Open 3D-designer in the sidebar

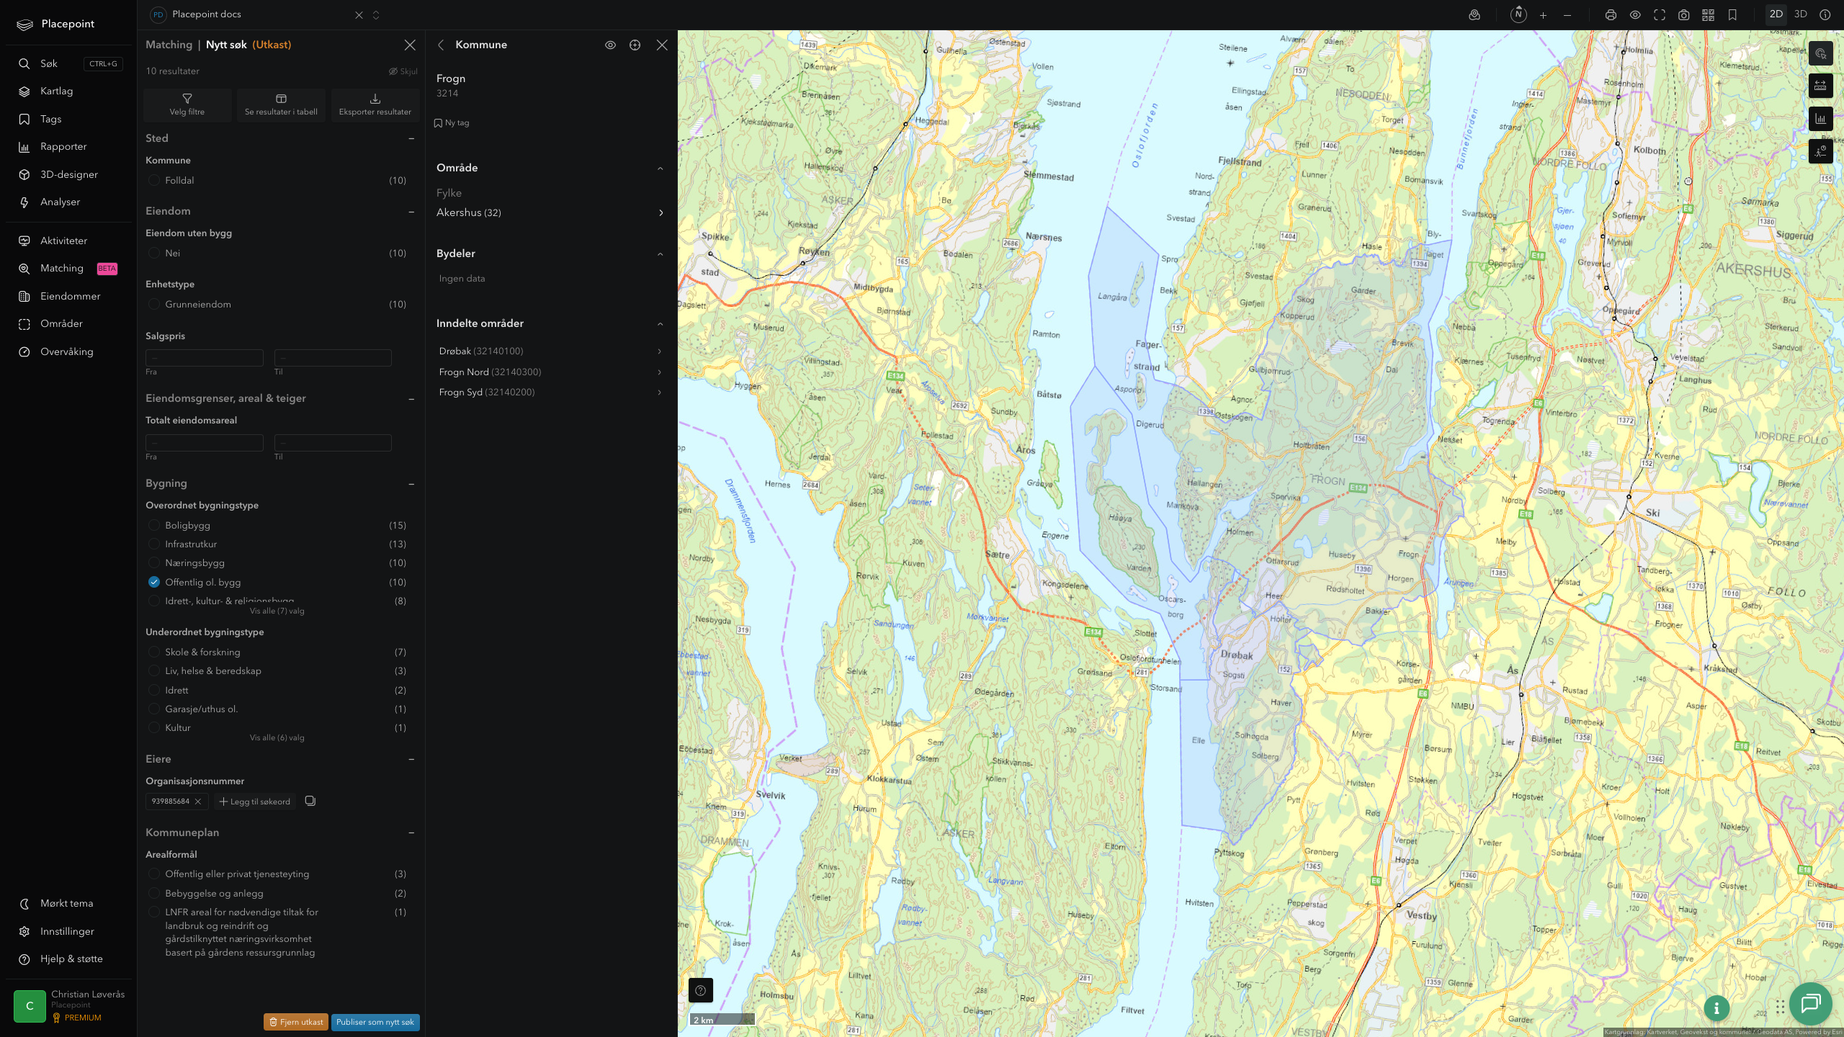click(70, 174)
